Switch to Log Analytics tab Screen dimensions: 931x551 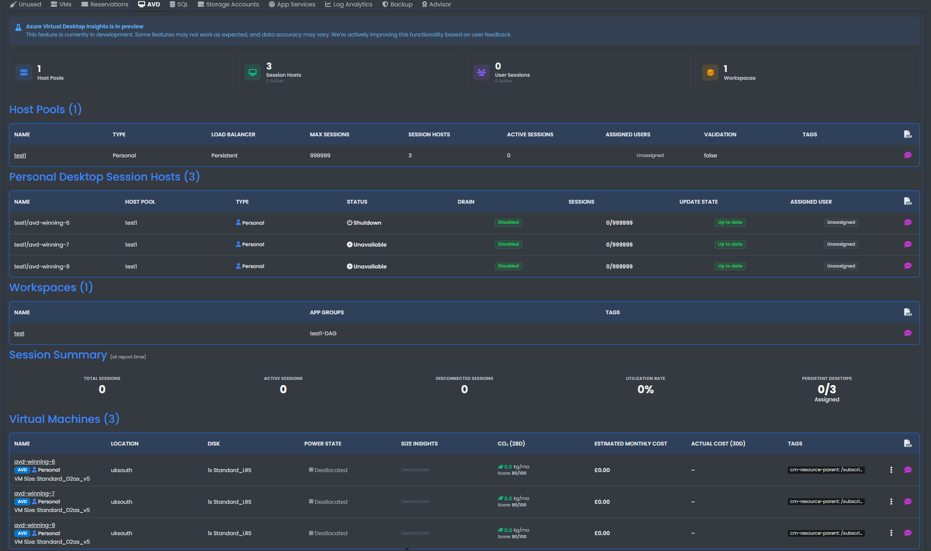click(x=349, y=4)
